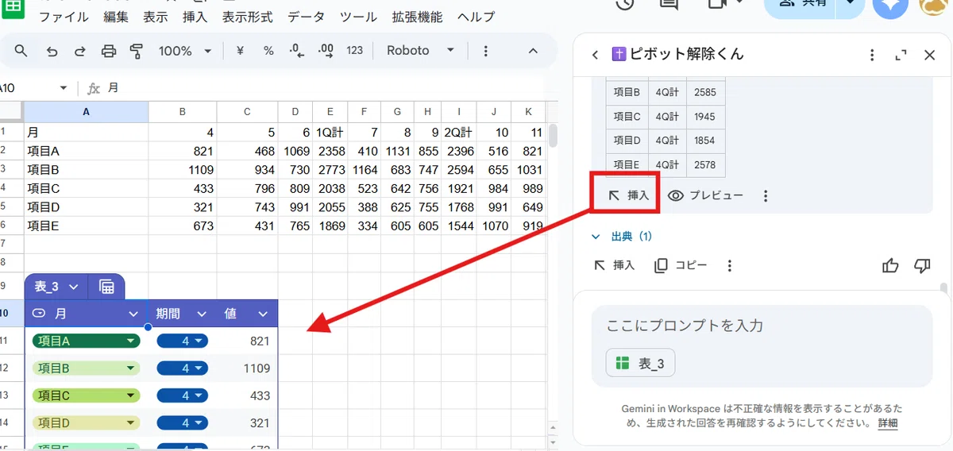Select the 1Q計 header cell

(330, 132)
